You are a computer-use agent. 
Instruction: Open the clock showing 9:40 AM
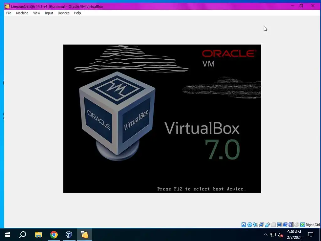click(x=294, y=235)
